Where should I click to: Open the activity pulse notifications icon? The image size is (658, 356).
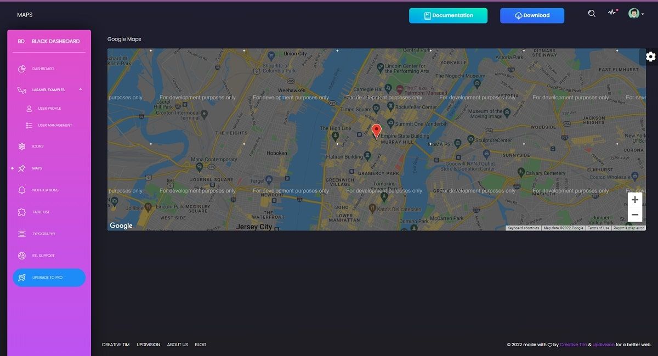pyautogui.click(x=612, y=13)
